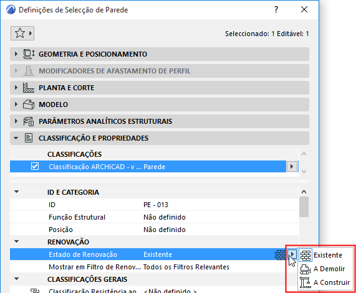The height and width of the screenshot is (293, 356).
Task: Click the brick wall icon in Estado de Renovação row
Action: pyautogui.click(x=280, y=254)
